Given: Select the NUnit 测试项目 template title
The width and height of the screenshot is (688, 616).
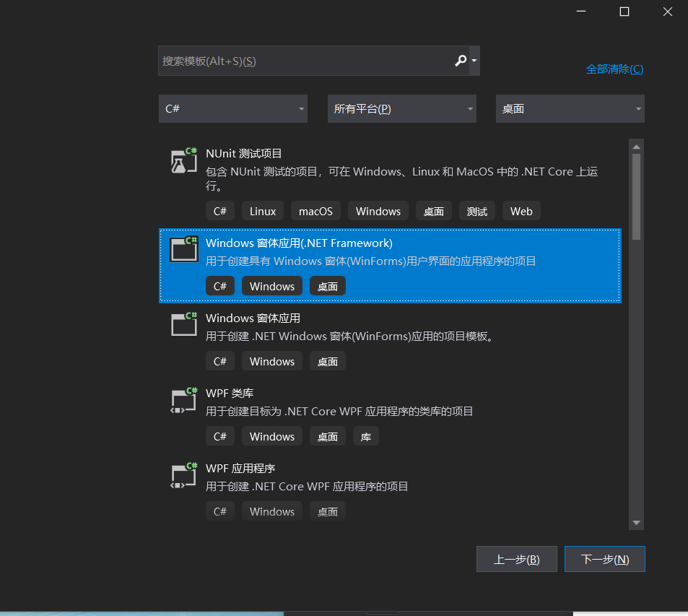Looking at the screenshot, I should coord(243,154).
